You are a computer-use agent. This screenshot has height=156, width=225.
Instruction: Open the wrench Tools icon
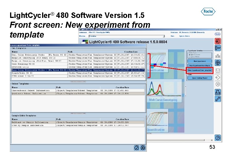[217, 99]
